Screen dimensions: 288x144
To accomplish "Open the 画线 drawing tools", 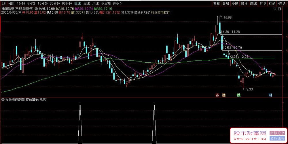I will (253, 3).
